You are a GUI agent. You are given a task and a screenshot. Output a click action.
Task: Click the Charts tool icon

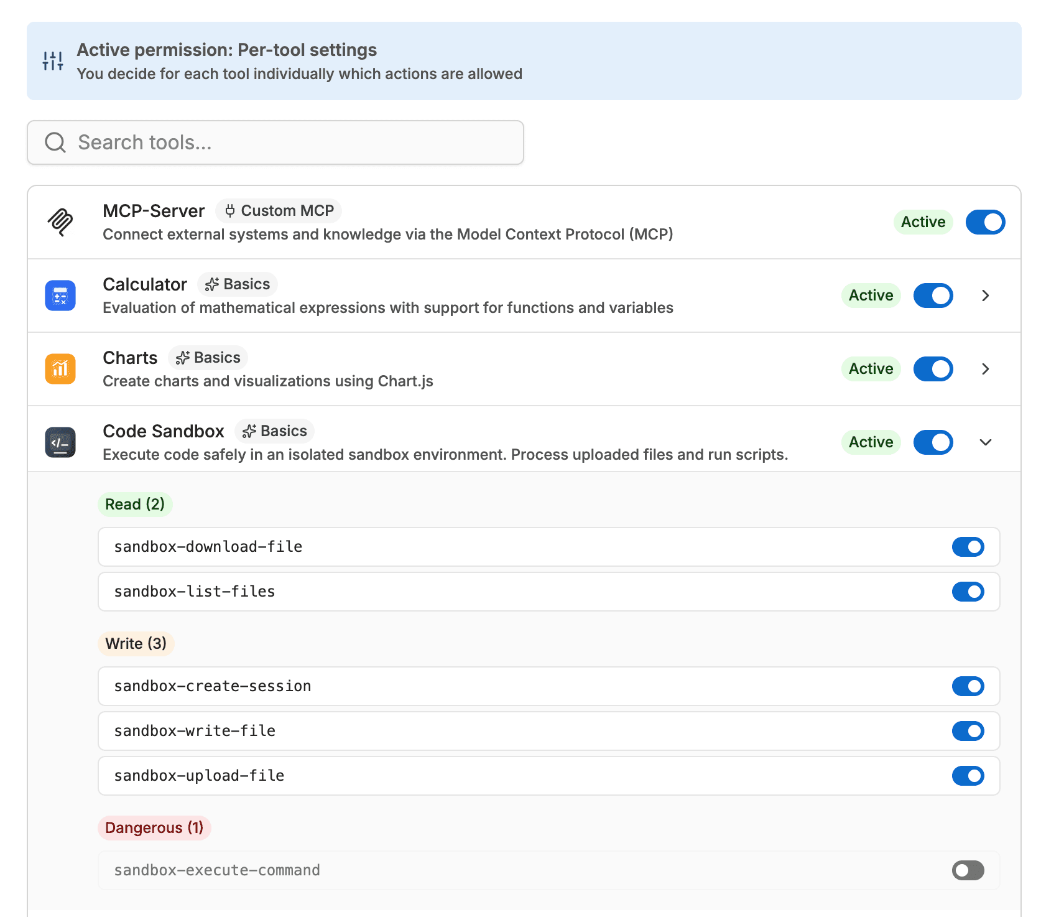[x=60, y=369]
